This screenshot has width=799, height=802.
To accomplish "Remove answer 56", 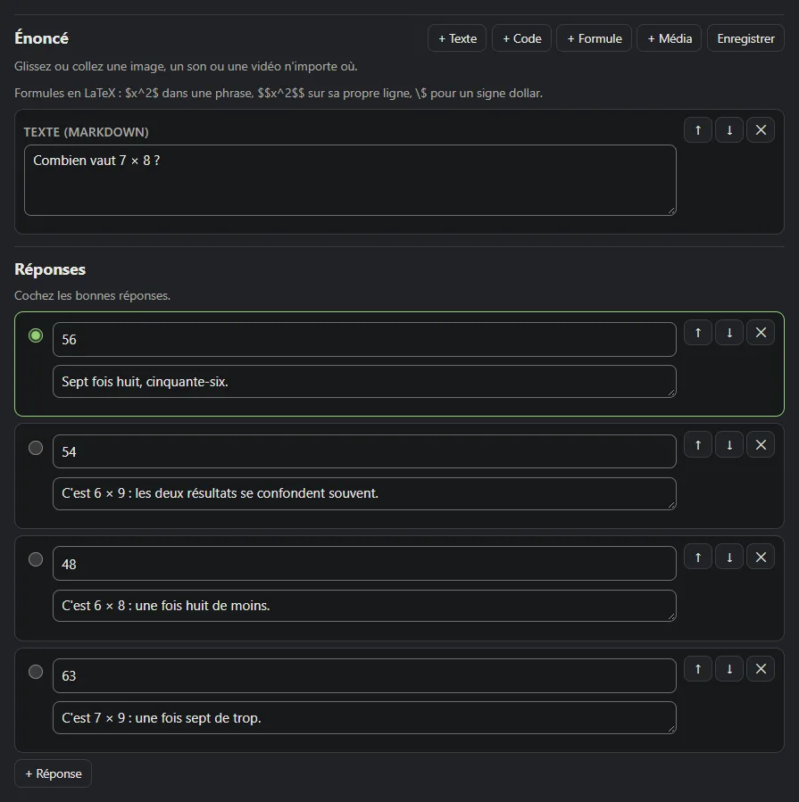I will point(761,333).
